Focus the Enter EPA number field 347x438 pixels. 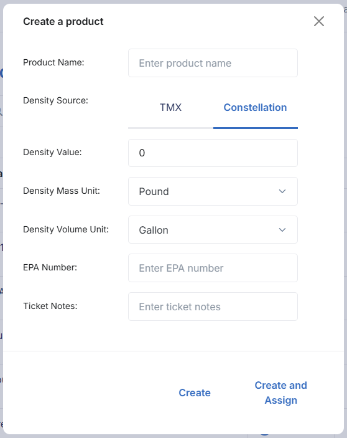pos(213,268)
